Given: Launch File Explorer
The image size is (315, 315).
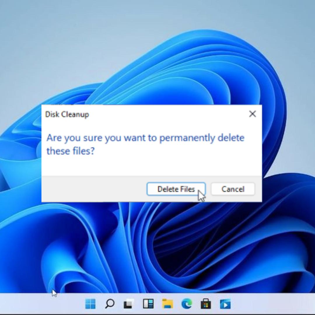Looking at the screenshot, I should (167, 304).
